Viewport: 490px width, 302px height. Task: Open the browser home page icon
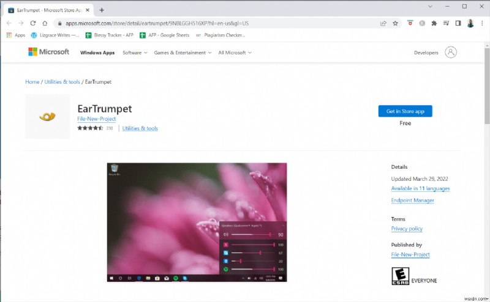[45, 23]
